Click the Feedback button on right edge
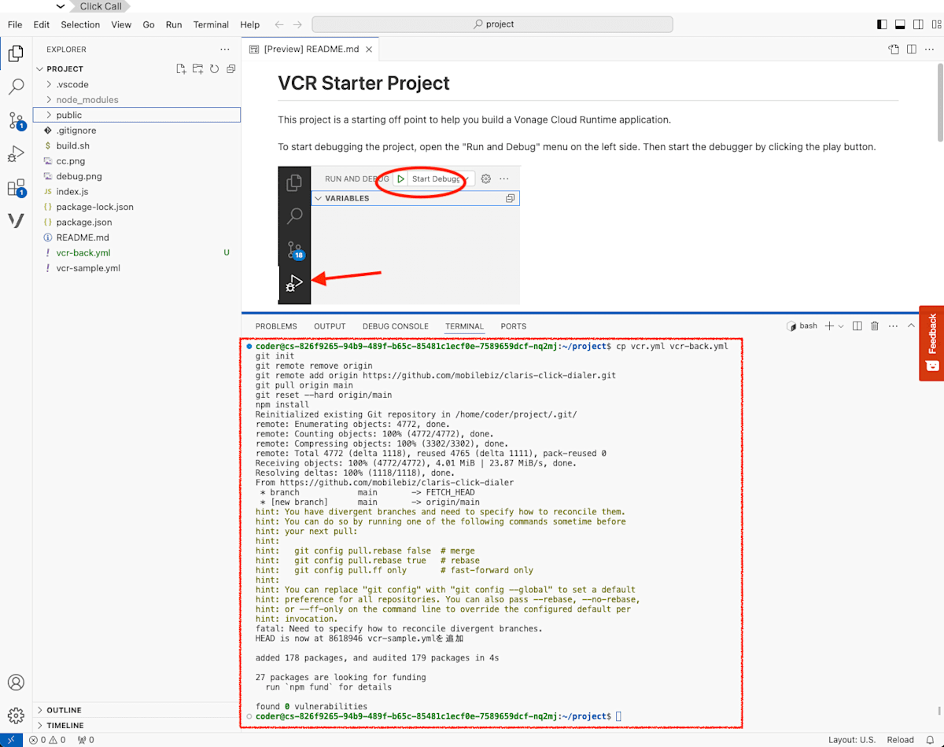 (x=931, y=343)
